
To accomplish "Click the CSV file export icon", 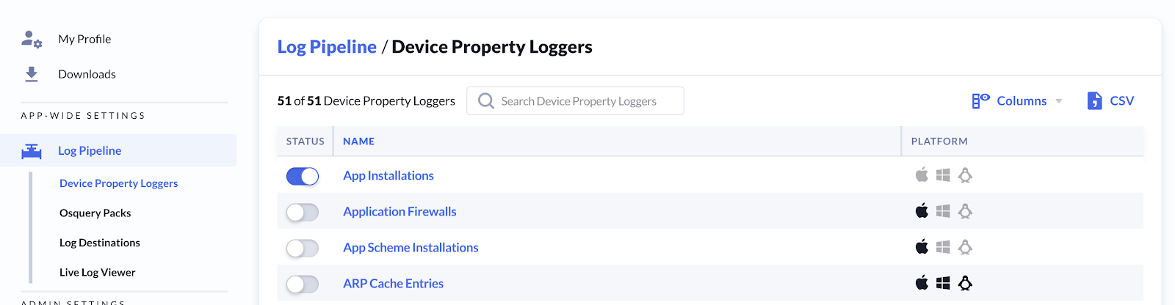I will (x=1094, y=101).
